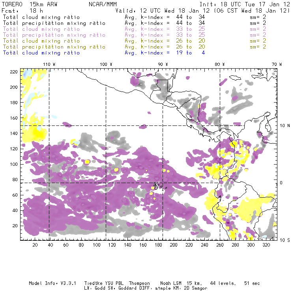Click the "200" tick label on the left axis
Image resolution: width=292 pixels, height=292 pixels.
14,87
